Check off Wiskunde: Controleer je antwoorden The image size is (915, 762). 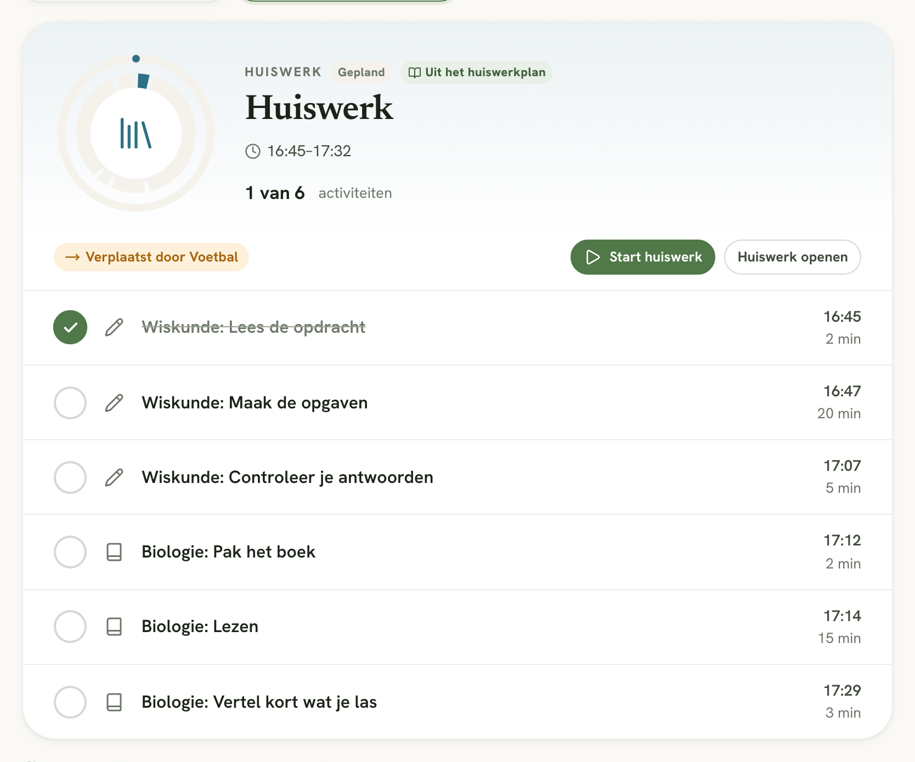pos(70,477)
